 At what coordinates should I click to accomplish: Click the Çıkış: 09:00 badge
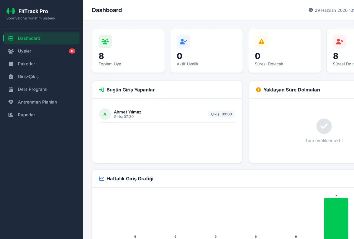click(x=222, y=114)
